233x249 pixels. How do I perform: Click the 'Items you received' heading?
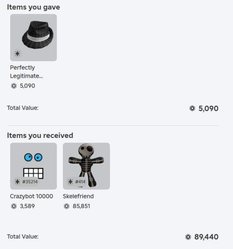[x=40, y=135]
